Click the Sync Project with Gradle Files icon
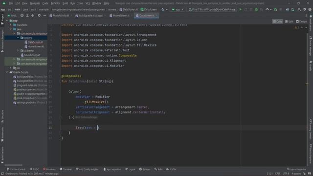 (x=287, y=9)
